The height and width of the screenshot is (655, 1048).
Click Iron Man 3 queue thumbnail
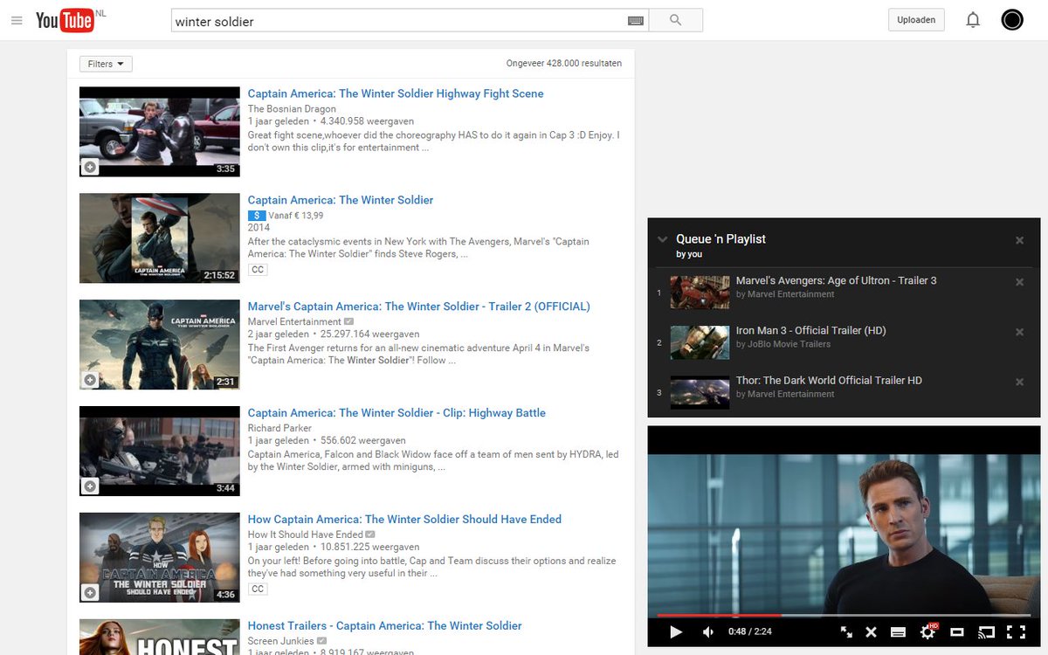click(x=700, y=342)
